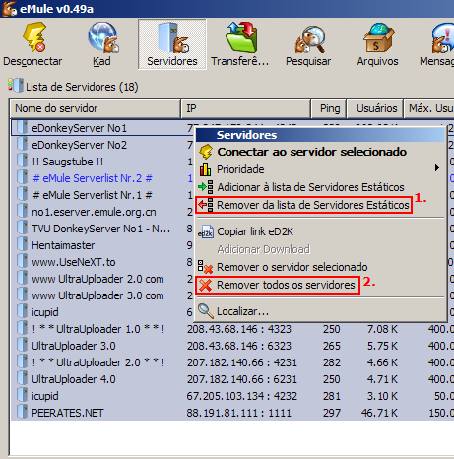Click ping value 297 in last row
This screenshot has width=454, height=459.
pos(332,413)
